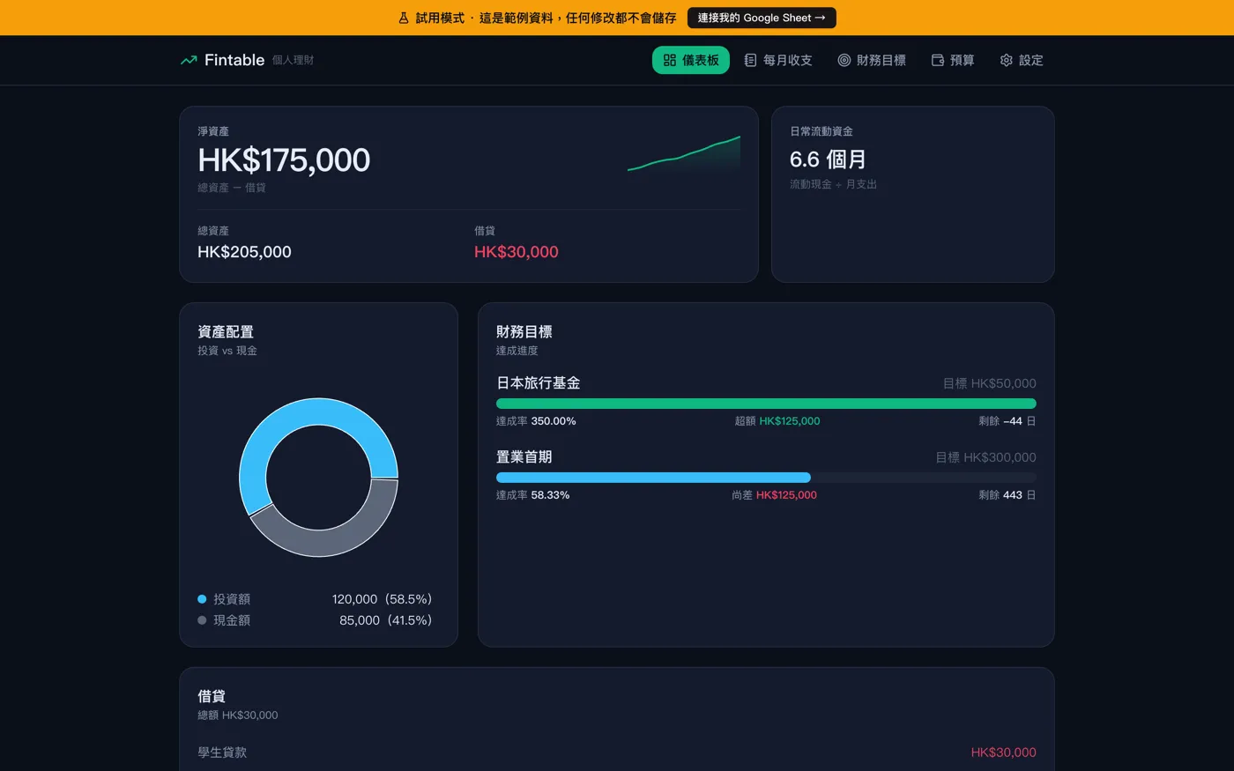
Task: Click the wallet icon beside 預算
Action: [x=938, y=60]
